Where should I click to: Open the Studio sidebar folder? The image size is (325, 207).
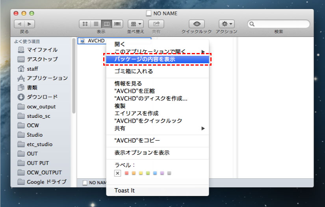[x=30, y=135]
